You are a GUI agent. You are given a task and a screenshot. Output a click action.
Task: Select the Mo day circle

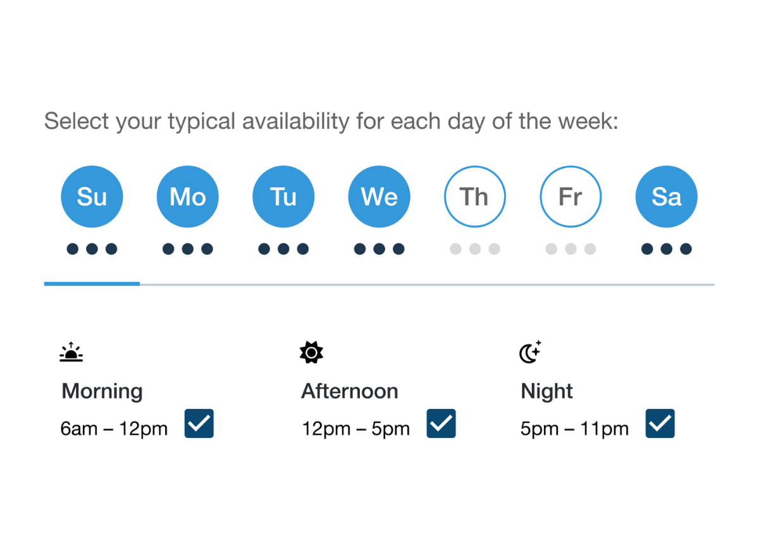click(188, 197)
